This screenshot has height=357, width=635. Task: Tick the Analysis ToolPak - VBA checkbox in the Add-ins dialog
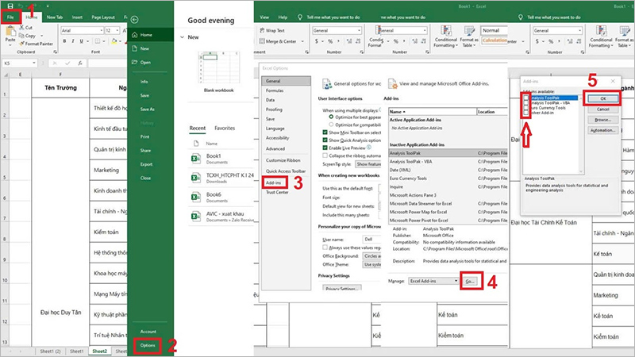[x=526, y=103]
